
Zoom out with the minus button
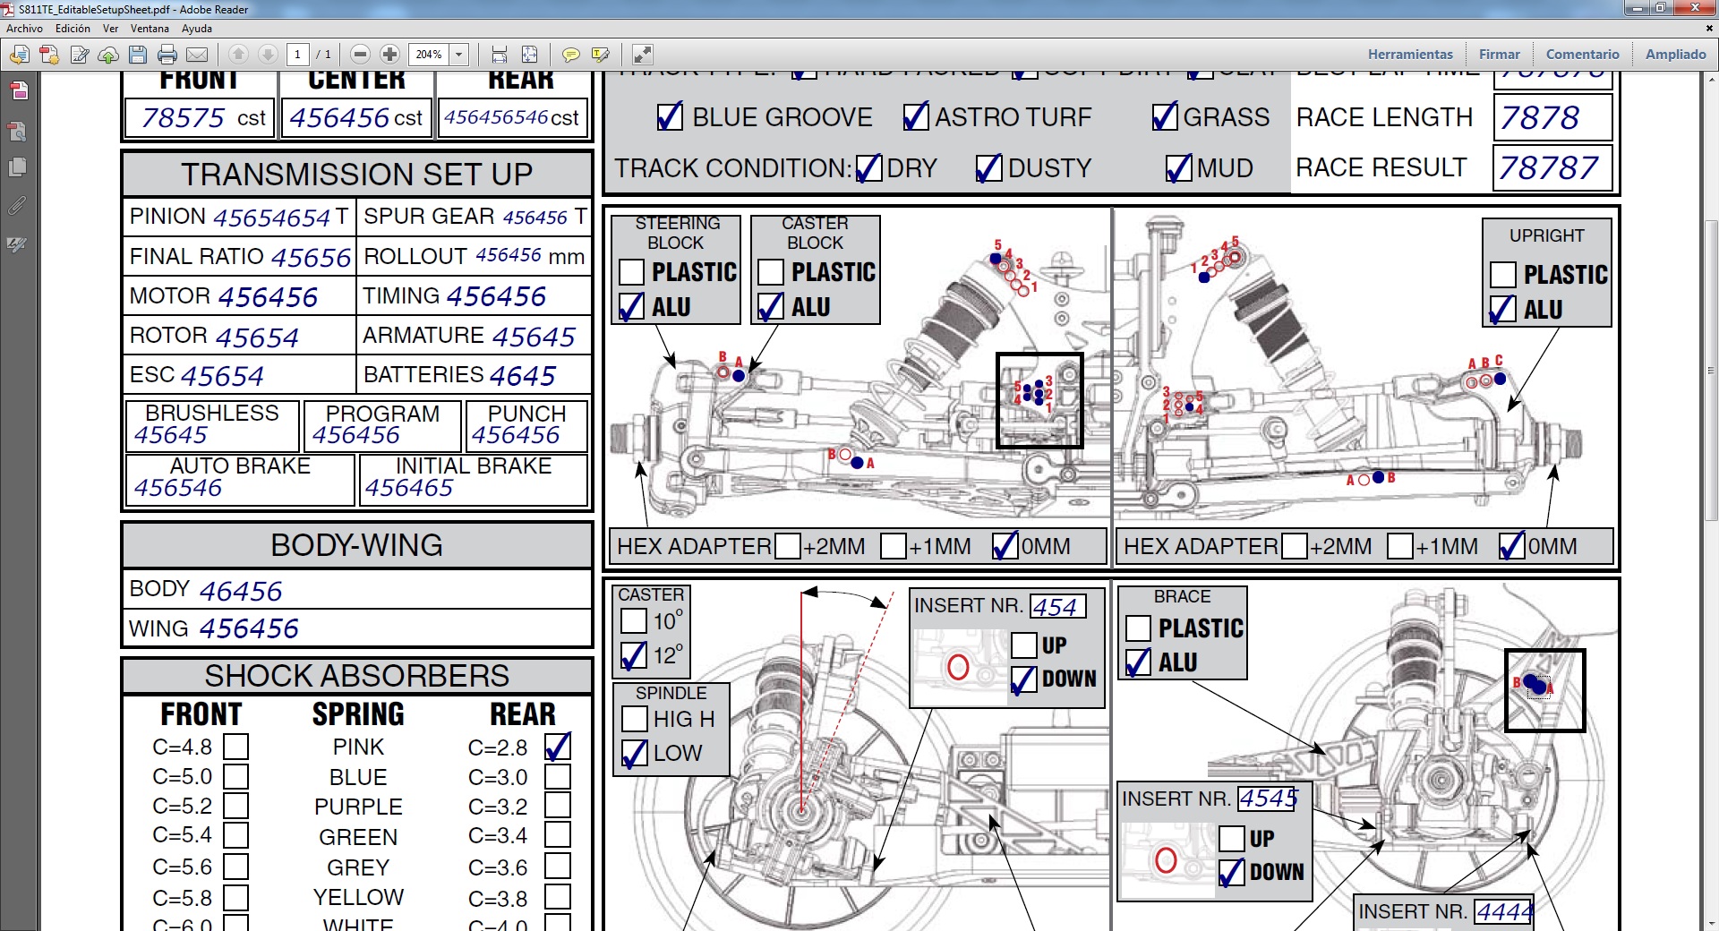pyautogui.click(x=360, y=55)
